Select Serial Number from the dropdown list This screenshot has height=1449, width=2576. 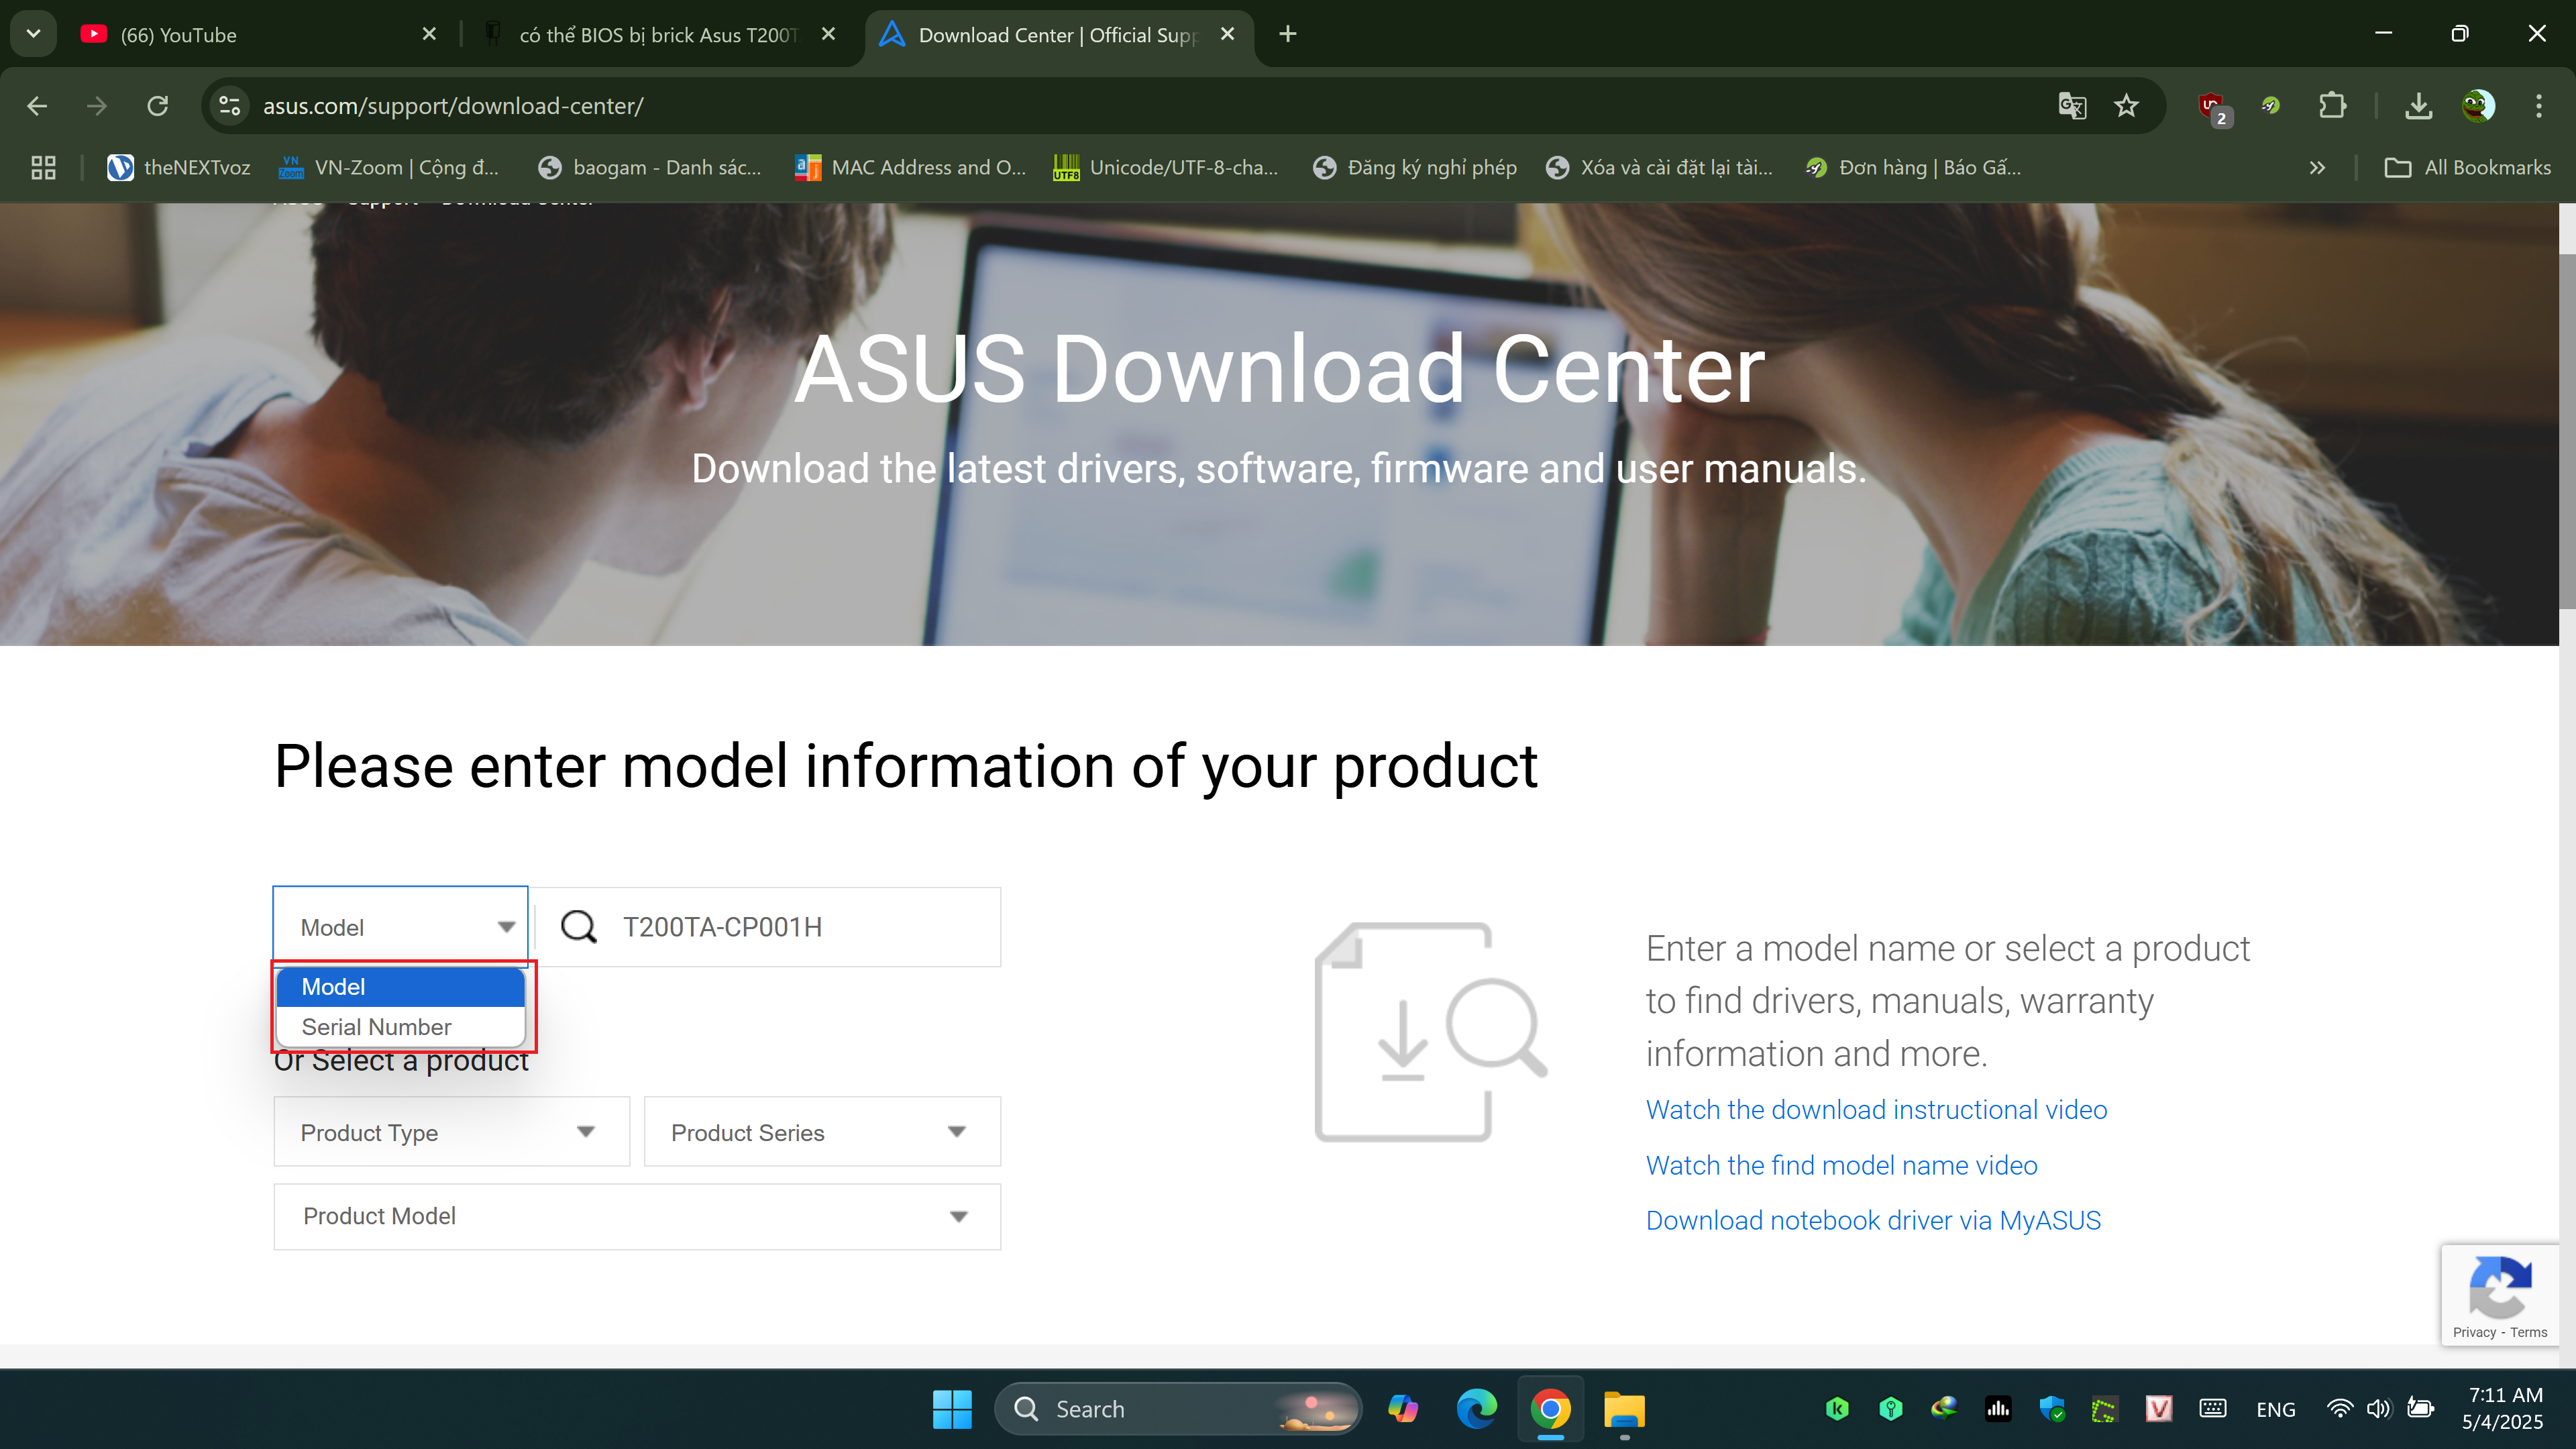376,1027
